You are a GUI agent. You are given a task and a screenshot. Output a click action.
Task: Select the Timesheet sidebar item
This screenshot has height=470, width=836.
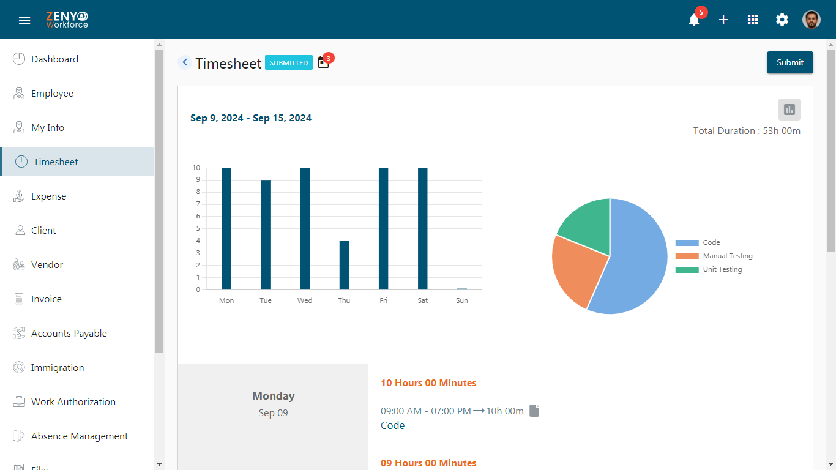click(x=77, y=162)
